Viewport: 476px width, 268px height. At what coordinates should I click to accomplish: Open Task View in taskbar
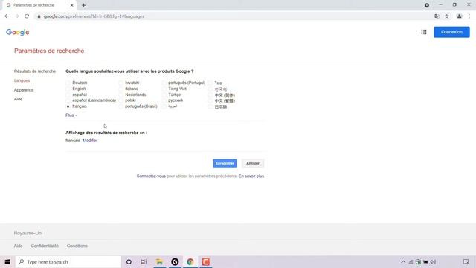pyautogui.click(x=144, y=261)
